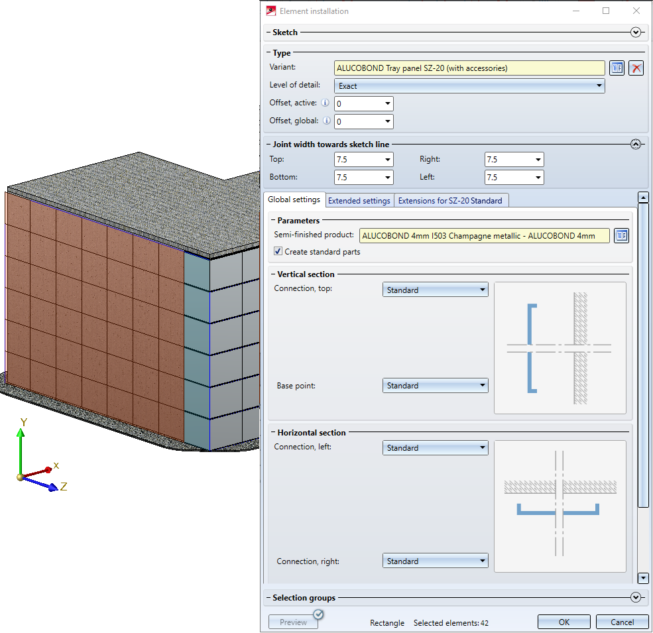Image resolution: width=653 pixels, height=633 pixels.
Task: Open semi-finished product catalogue icon
Action: 621,236
